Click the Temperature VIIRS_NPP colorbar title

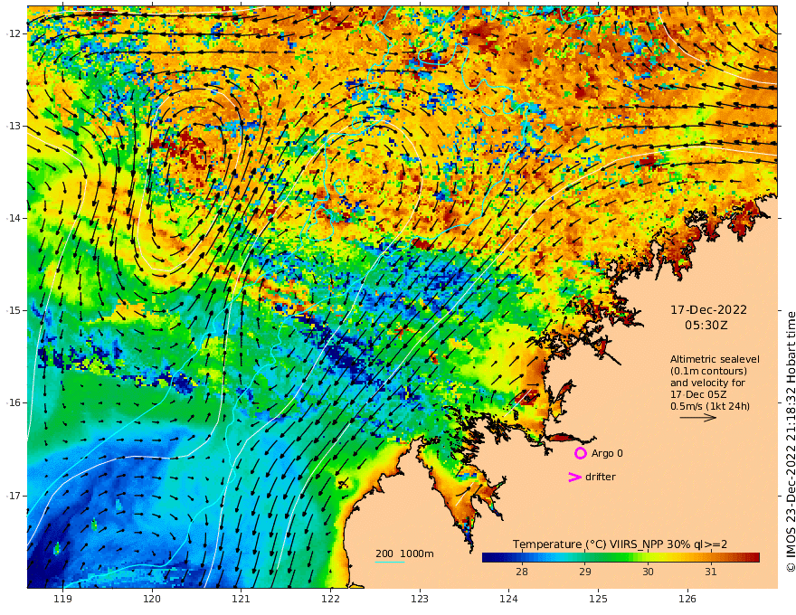tap(620, 544)
